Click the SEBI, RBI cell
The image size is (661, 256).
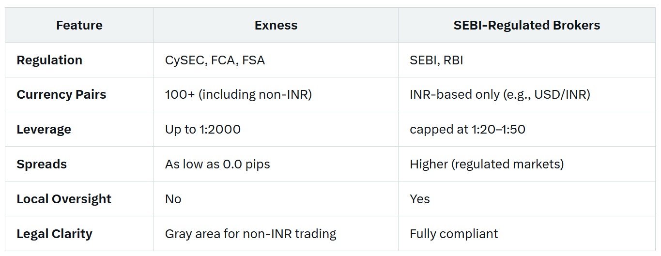[436, 60]
